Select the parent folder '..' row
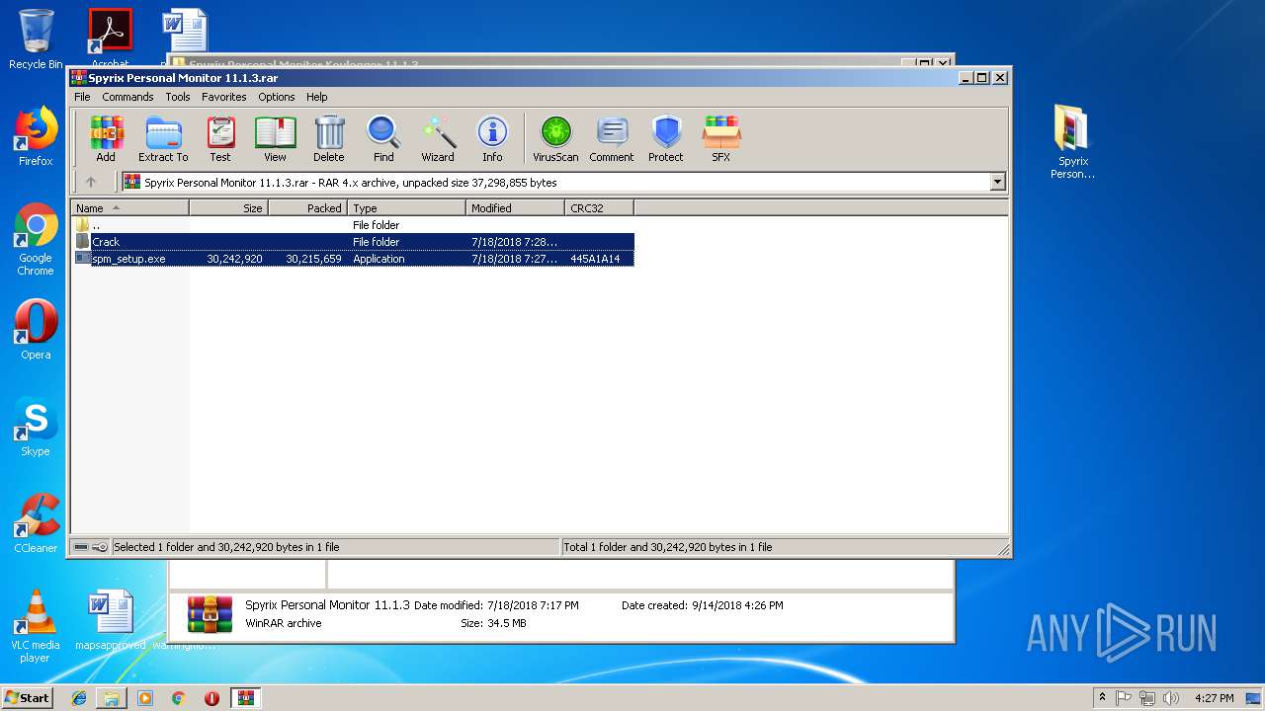The width and height of the screenshot is (1265, 711). pos(354,225)
